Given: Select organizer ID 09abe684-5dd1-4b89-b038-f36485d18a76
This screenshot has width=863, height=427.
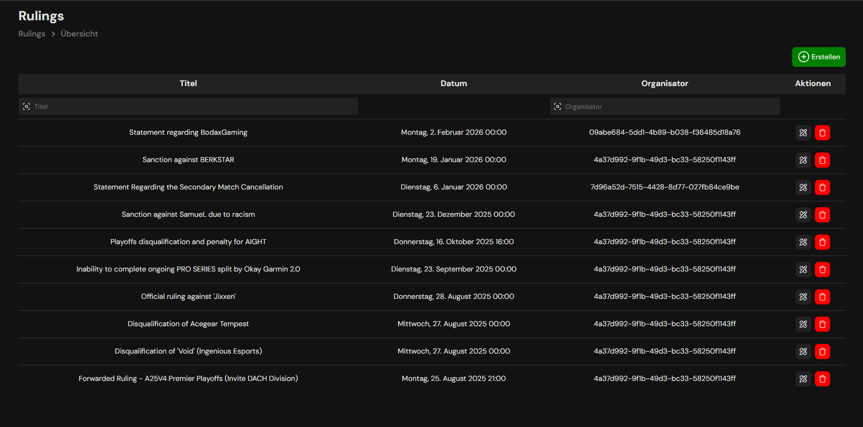Looking at the screenshot, I should pos(664,132).
